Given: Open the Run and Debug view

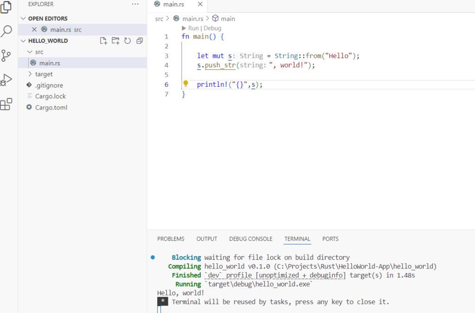Looking at the screenshot, I should click(x=6, y=80).
